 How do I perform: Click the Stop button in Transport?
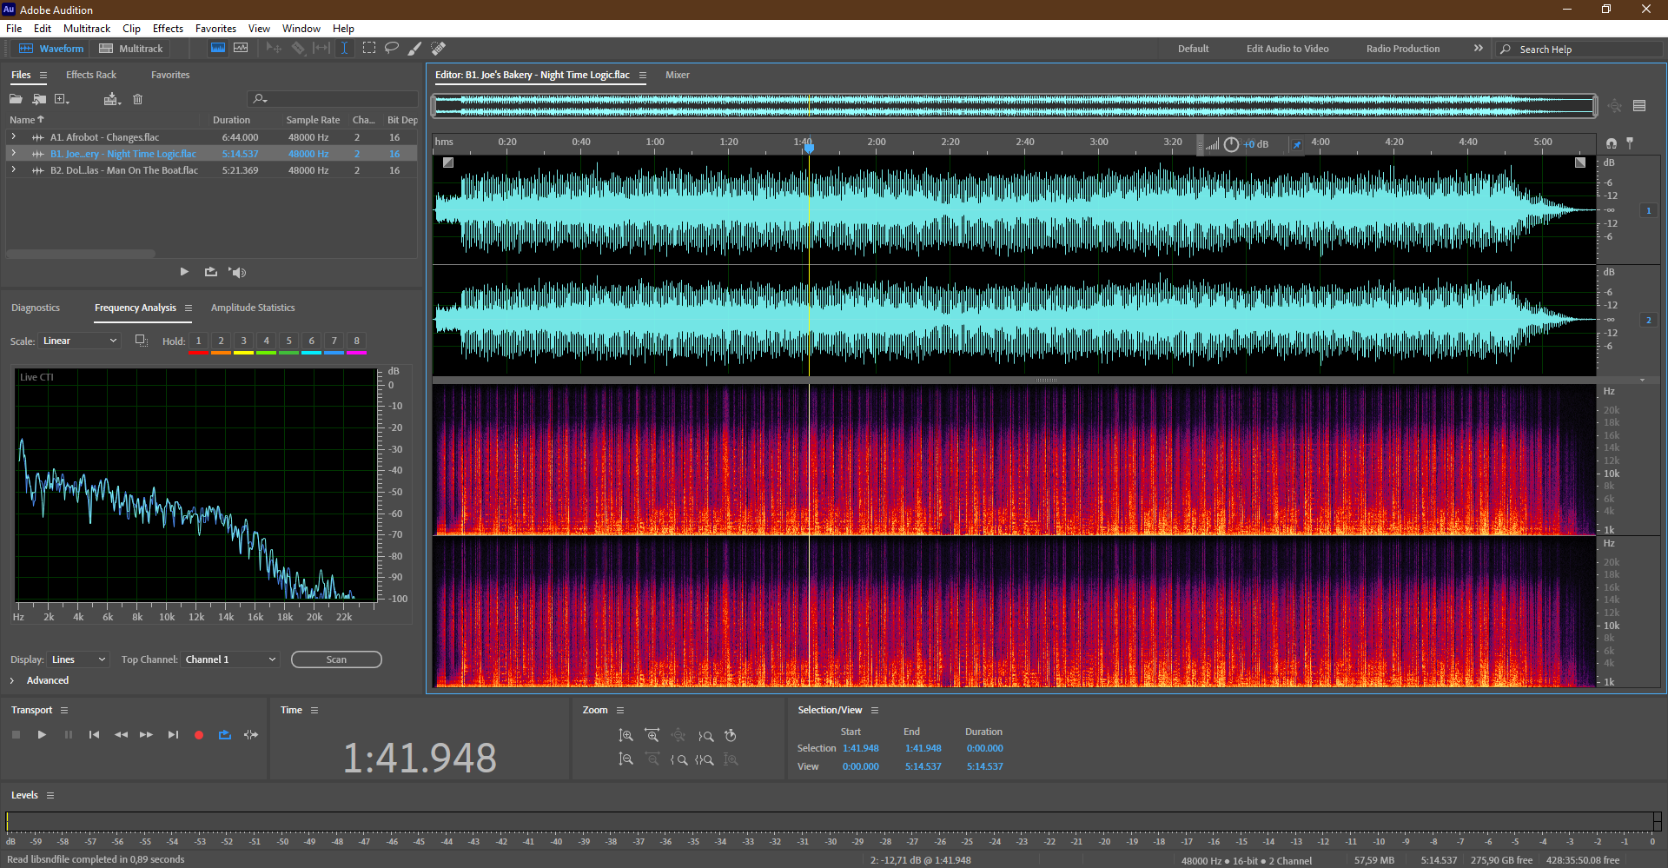16,735
